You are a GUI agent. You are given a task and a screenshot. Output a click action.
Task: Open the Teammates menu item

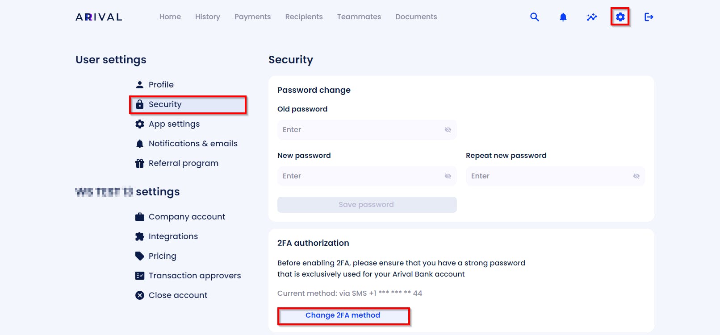tap(359, 17)
